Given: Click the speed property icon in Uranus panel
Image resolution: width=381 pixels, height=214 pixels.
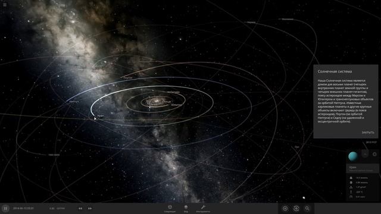Looking at the screenshot, I should [351, 197].
